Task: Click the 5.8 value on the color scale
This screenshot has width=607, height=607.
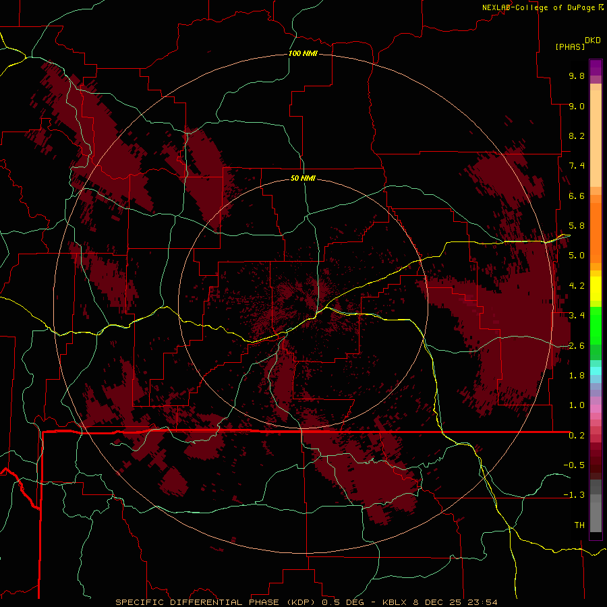Action: coord(577,226)
